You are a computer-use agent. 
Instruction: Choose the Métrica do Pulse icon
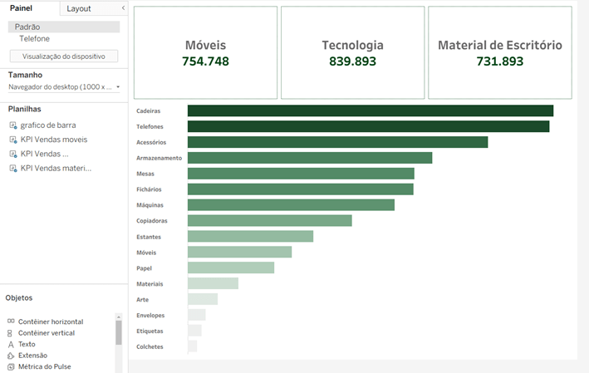click(x=10, y=366)
